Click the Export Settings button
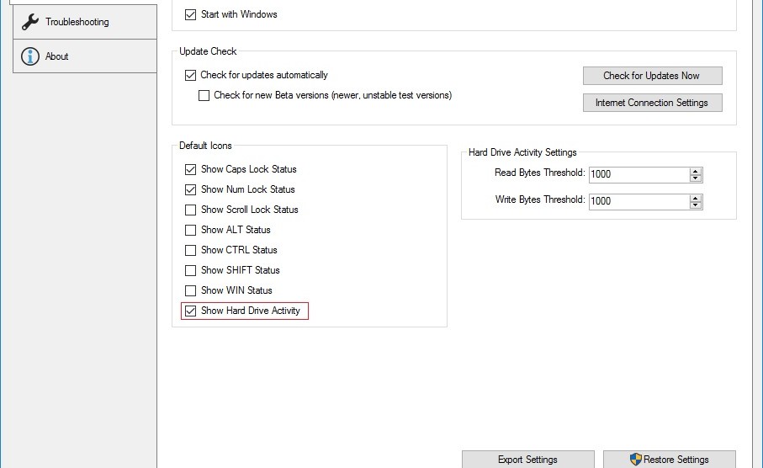 coord(527,460)
